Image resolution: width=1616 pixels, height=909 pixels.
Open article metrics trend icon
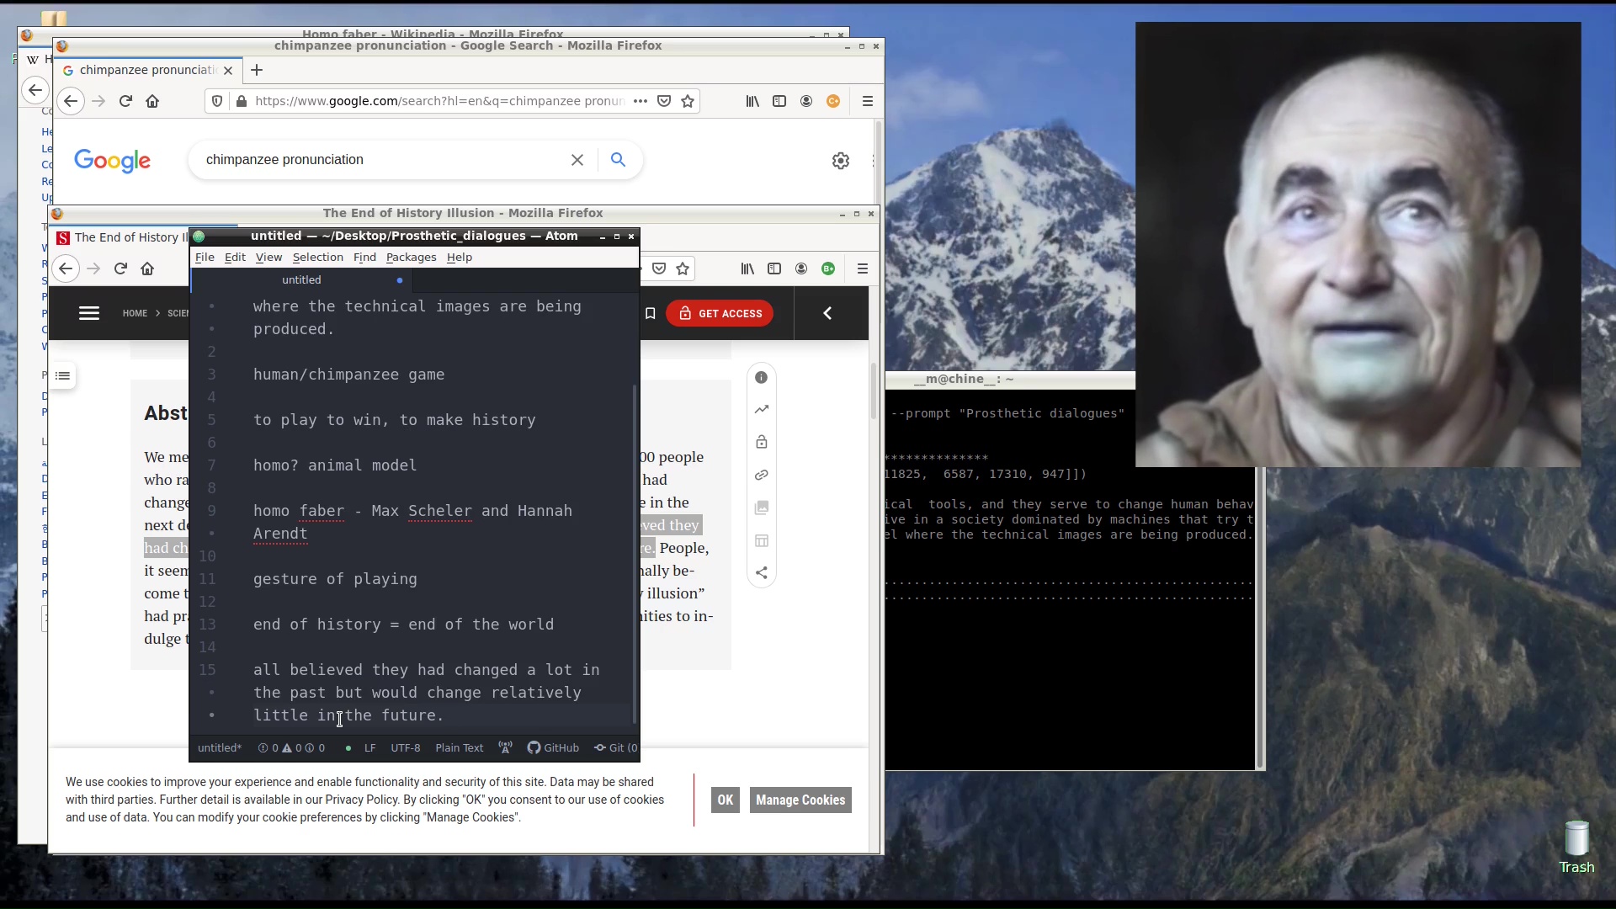(x=762, y=410)
